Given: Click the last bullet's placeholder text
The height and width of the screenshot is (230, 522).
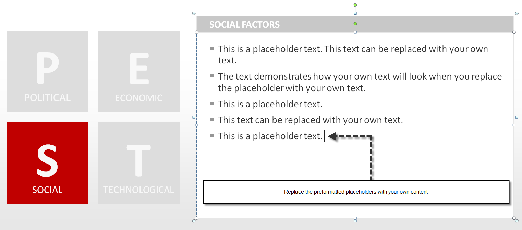Looking at the screenshot, I should [x=270, y=136].
